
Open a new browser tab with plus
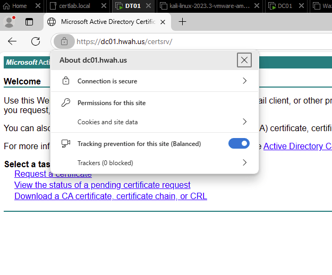click(x=182, y=22)
